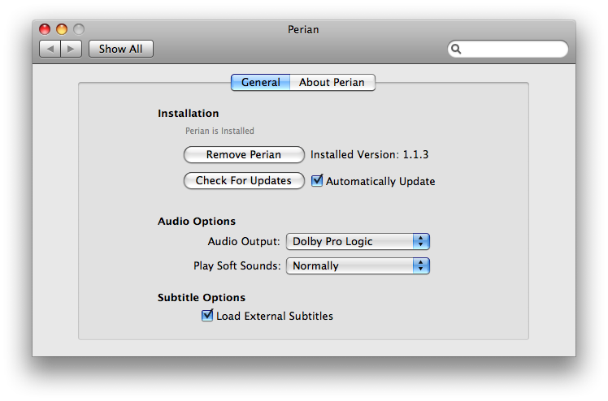
Task: Click the Audio Output dropdown arrows
Action: (x=420, y=241)
